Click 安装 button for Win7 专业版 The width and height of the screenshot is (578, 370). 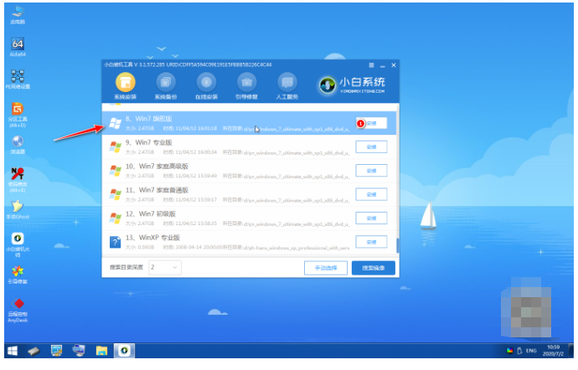tap(371, 146)
